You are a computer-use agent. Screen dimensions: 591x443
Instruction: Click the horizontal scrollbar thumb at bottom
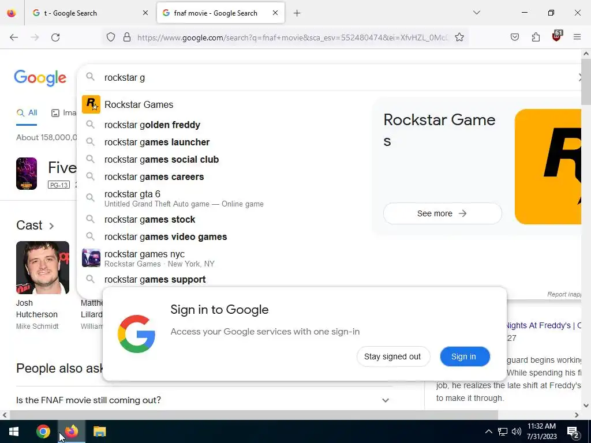[254, 415]
